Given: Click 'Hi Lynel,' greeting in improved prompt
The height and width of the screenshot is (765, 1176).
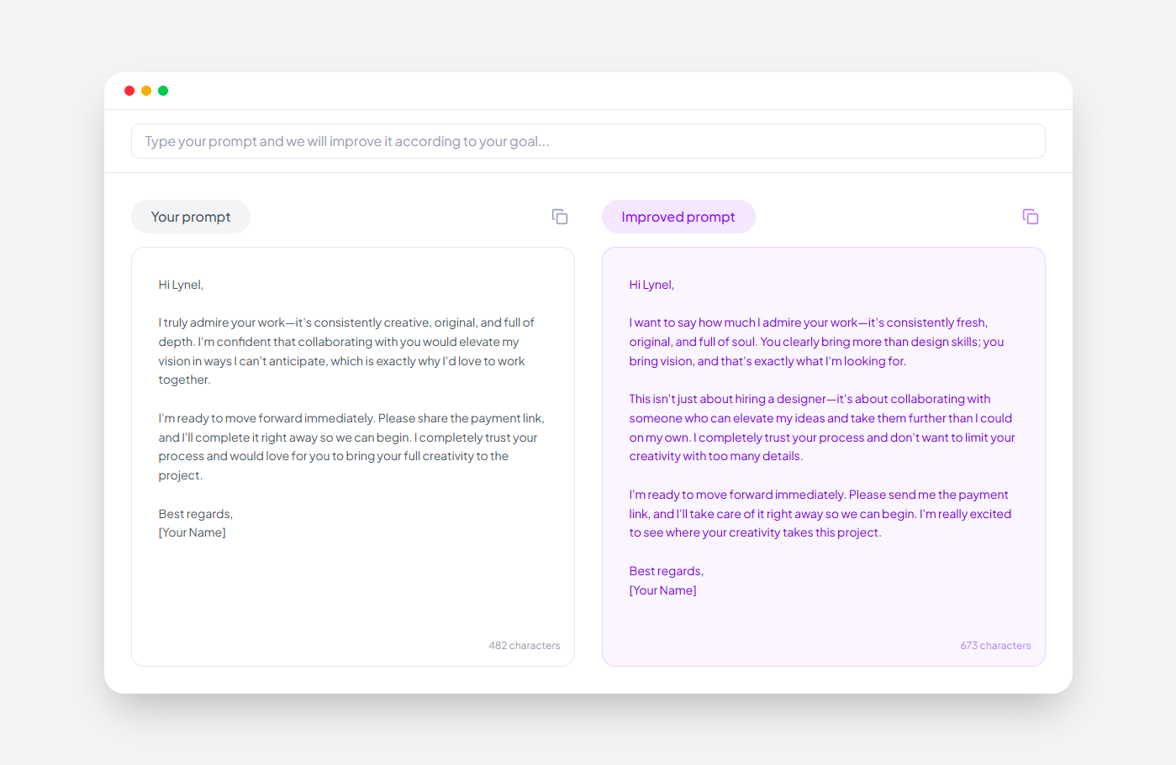Looking at the screenshot, I should [x=651, y=285].
